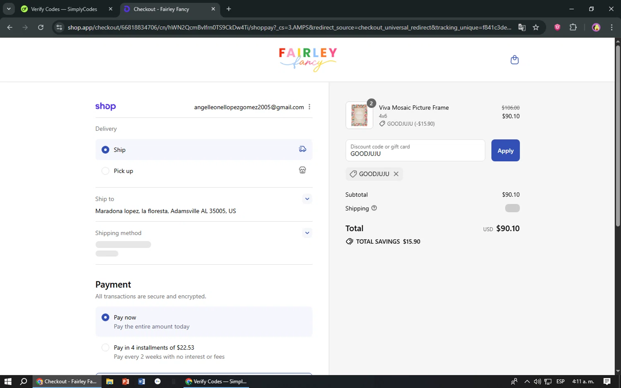The width and height of the screenshot is (621, 388).
Task: Open Word from taskbar
Action: [142, 381]
